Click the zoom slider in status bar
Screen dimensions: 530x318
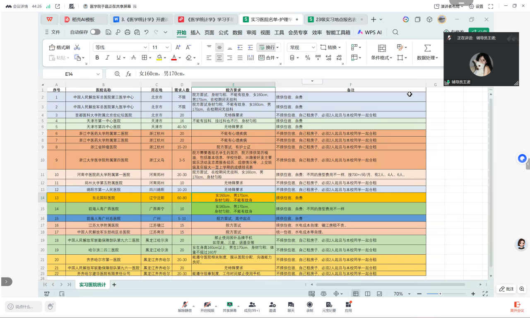pos(440,294)
